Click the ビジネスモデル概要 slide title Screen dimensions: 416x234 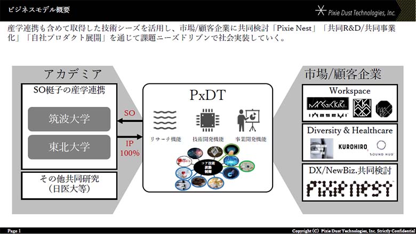pos(39,10)
